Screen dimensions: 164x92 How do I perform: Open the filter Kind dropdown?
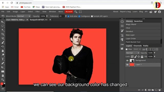[x=137, y=49]
